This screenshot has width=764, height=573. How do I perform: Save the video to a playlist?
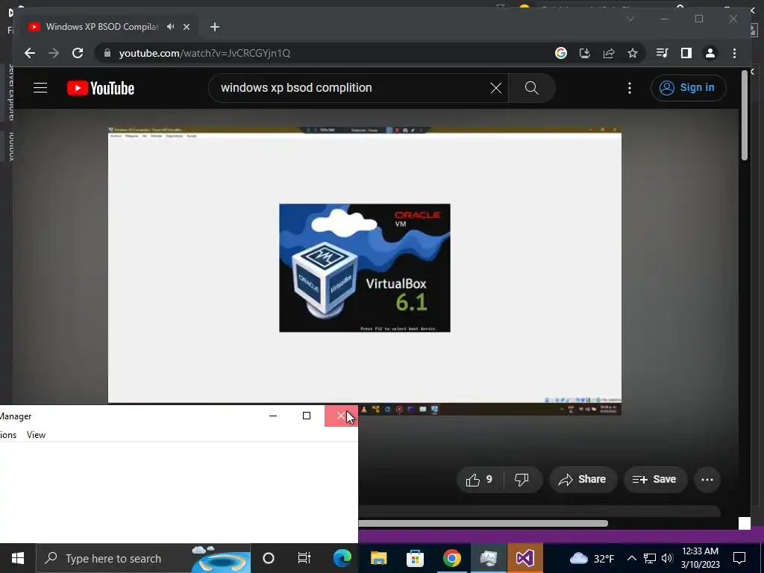click(655, 480)
